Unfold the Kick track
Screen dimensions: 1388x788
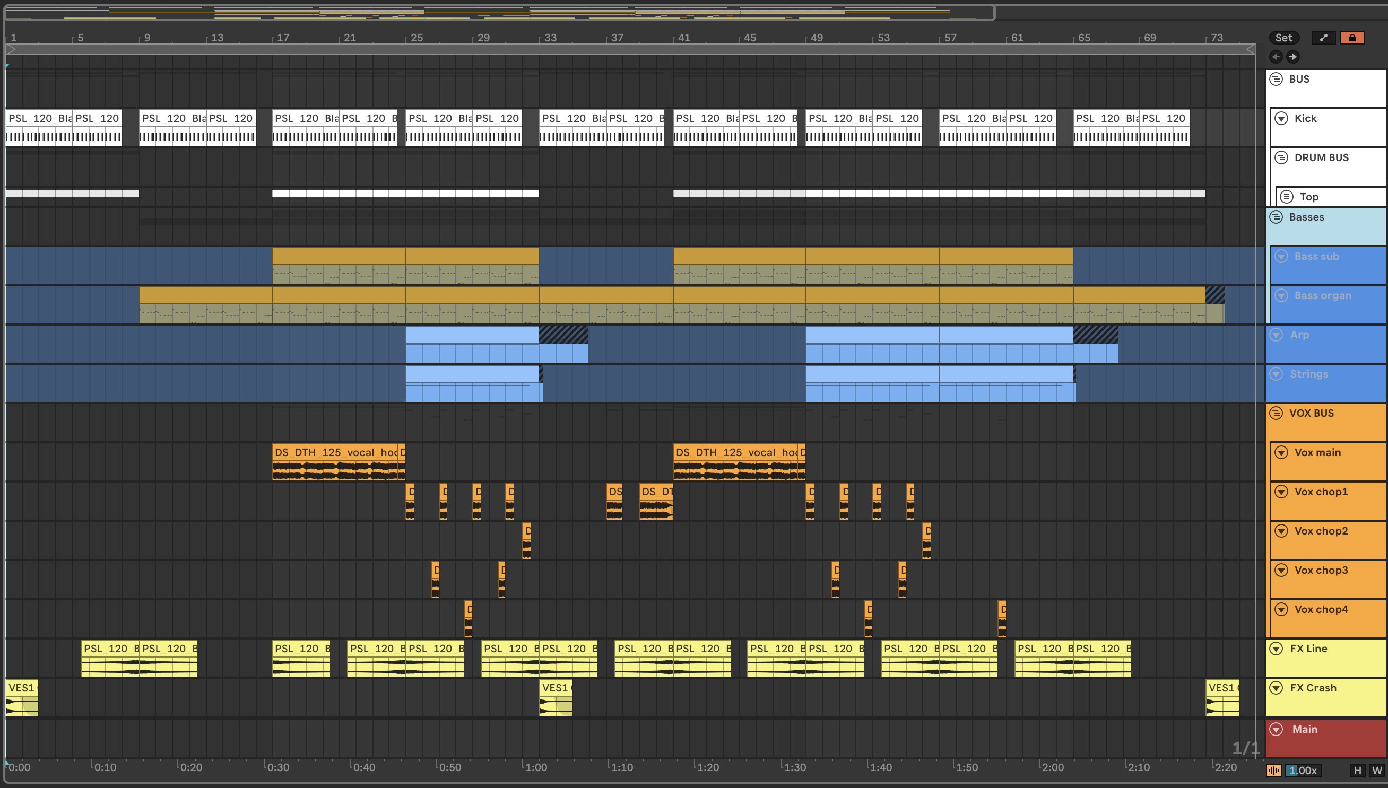pos(1281,118)
